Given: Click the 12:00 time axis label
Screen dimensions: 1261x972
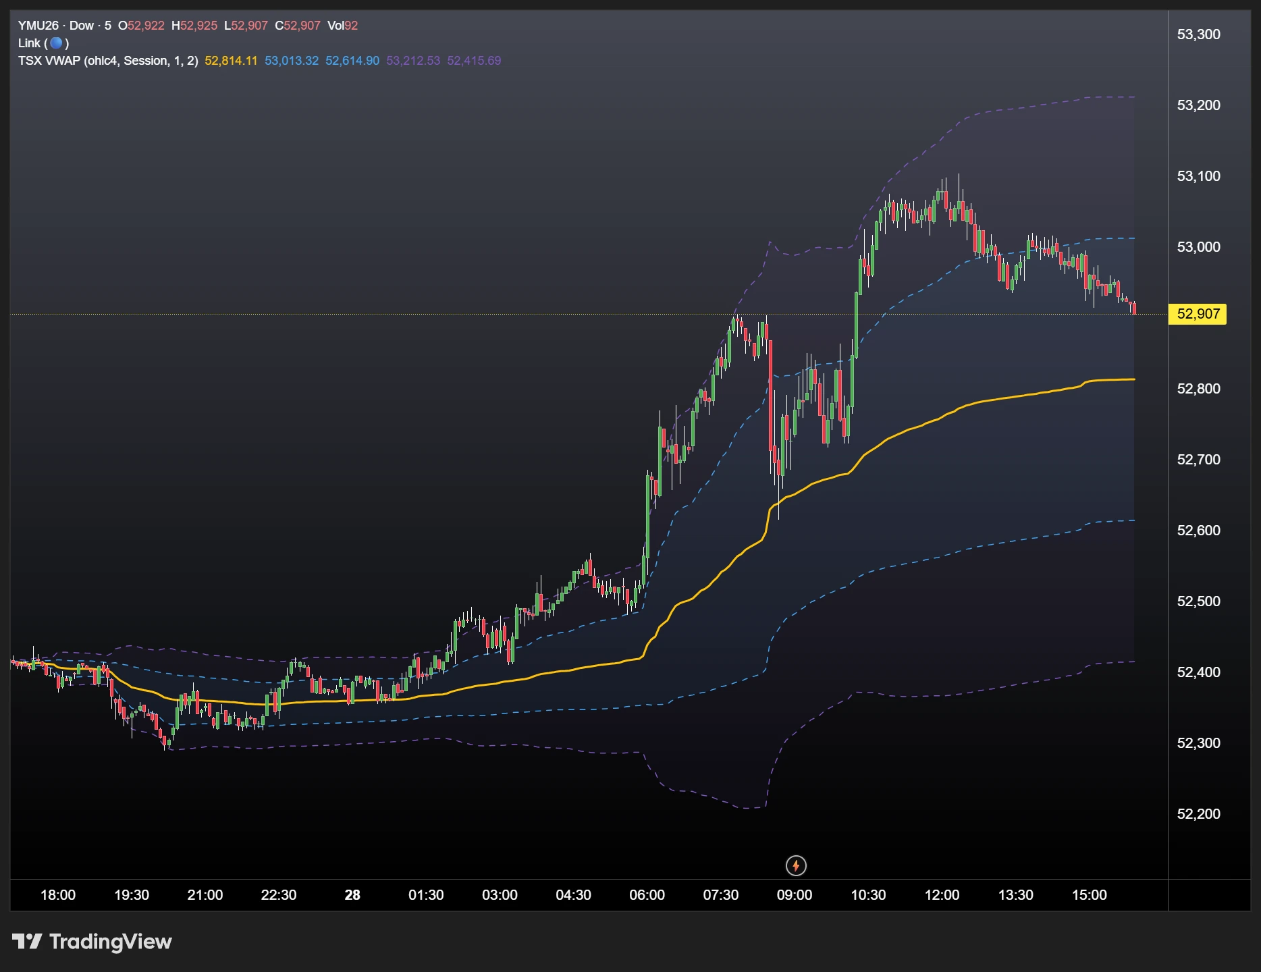Looking at the screenshot, I should 942,895.
